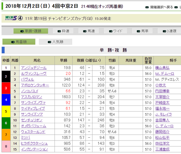The image size is (181, 154).
Task: Open jockey M. デムーロ link
Action: (165, 73)
